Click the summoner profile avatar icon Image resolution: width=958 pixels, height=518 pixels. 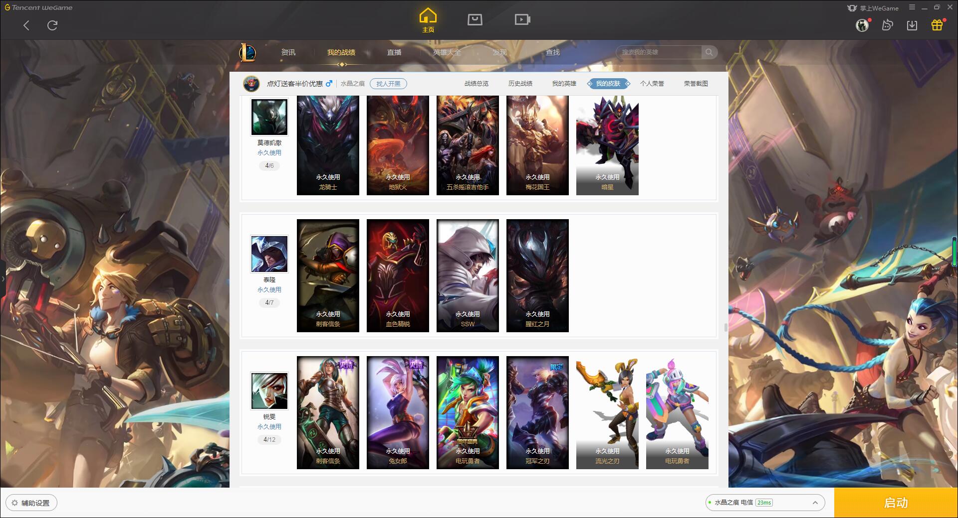pyautogui.click(x=251, y=84)
